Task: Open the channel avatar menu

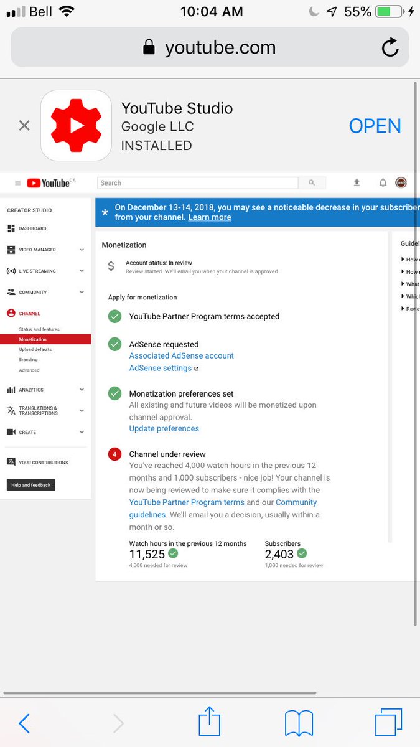Action: coord(401,182)
